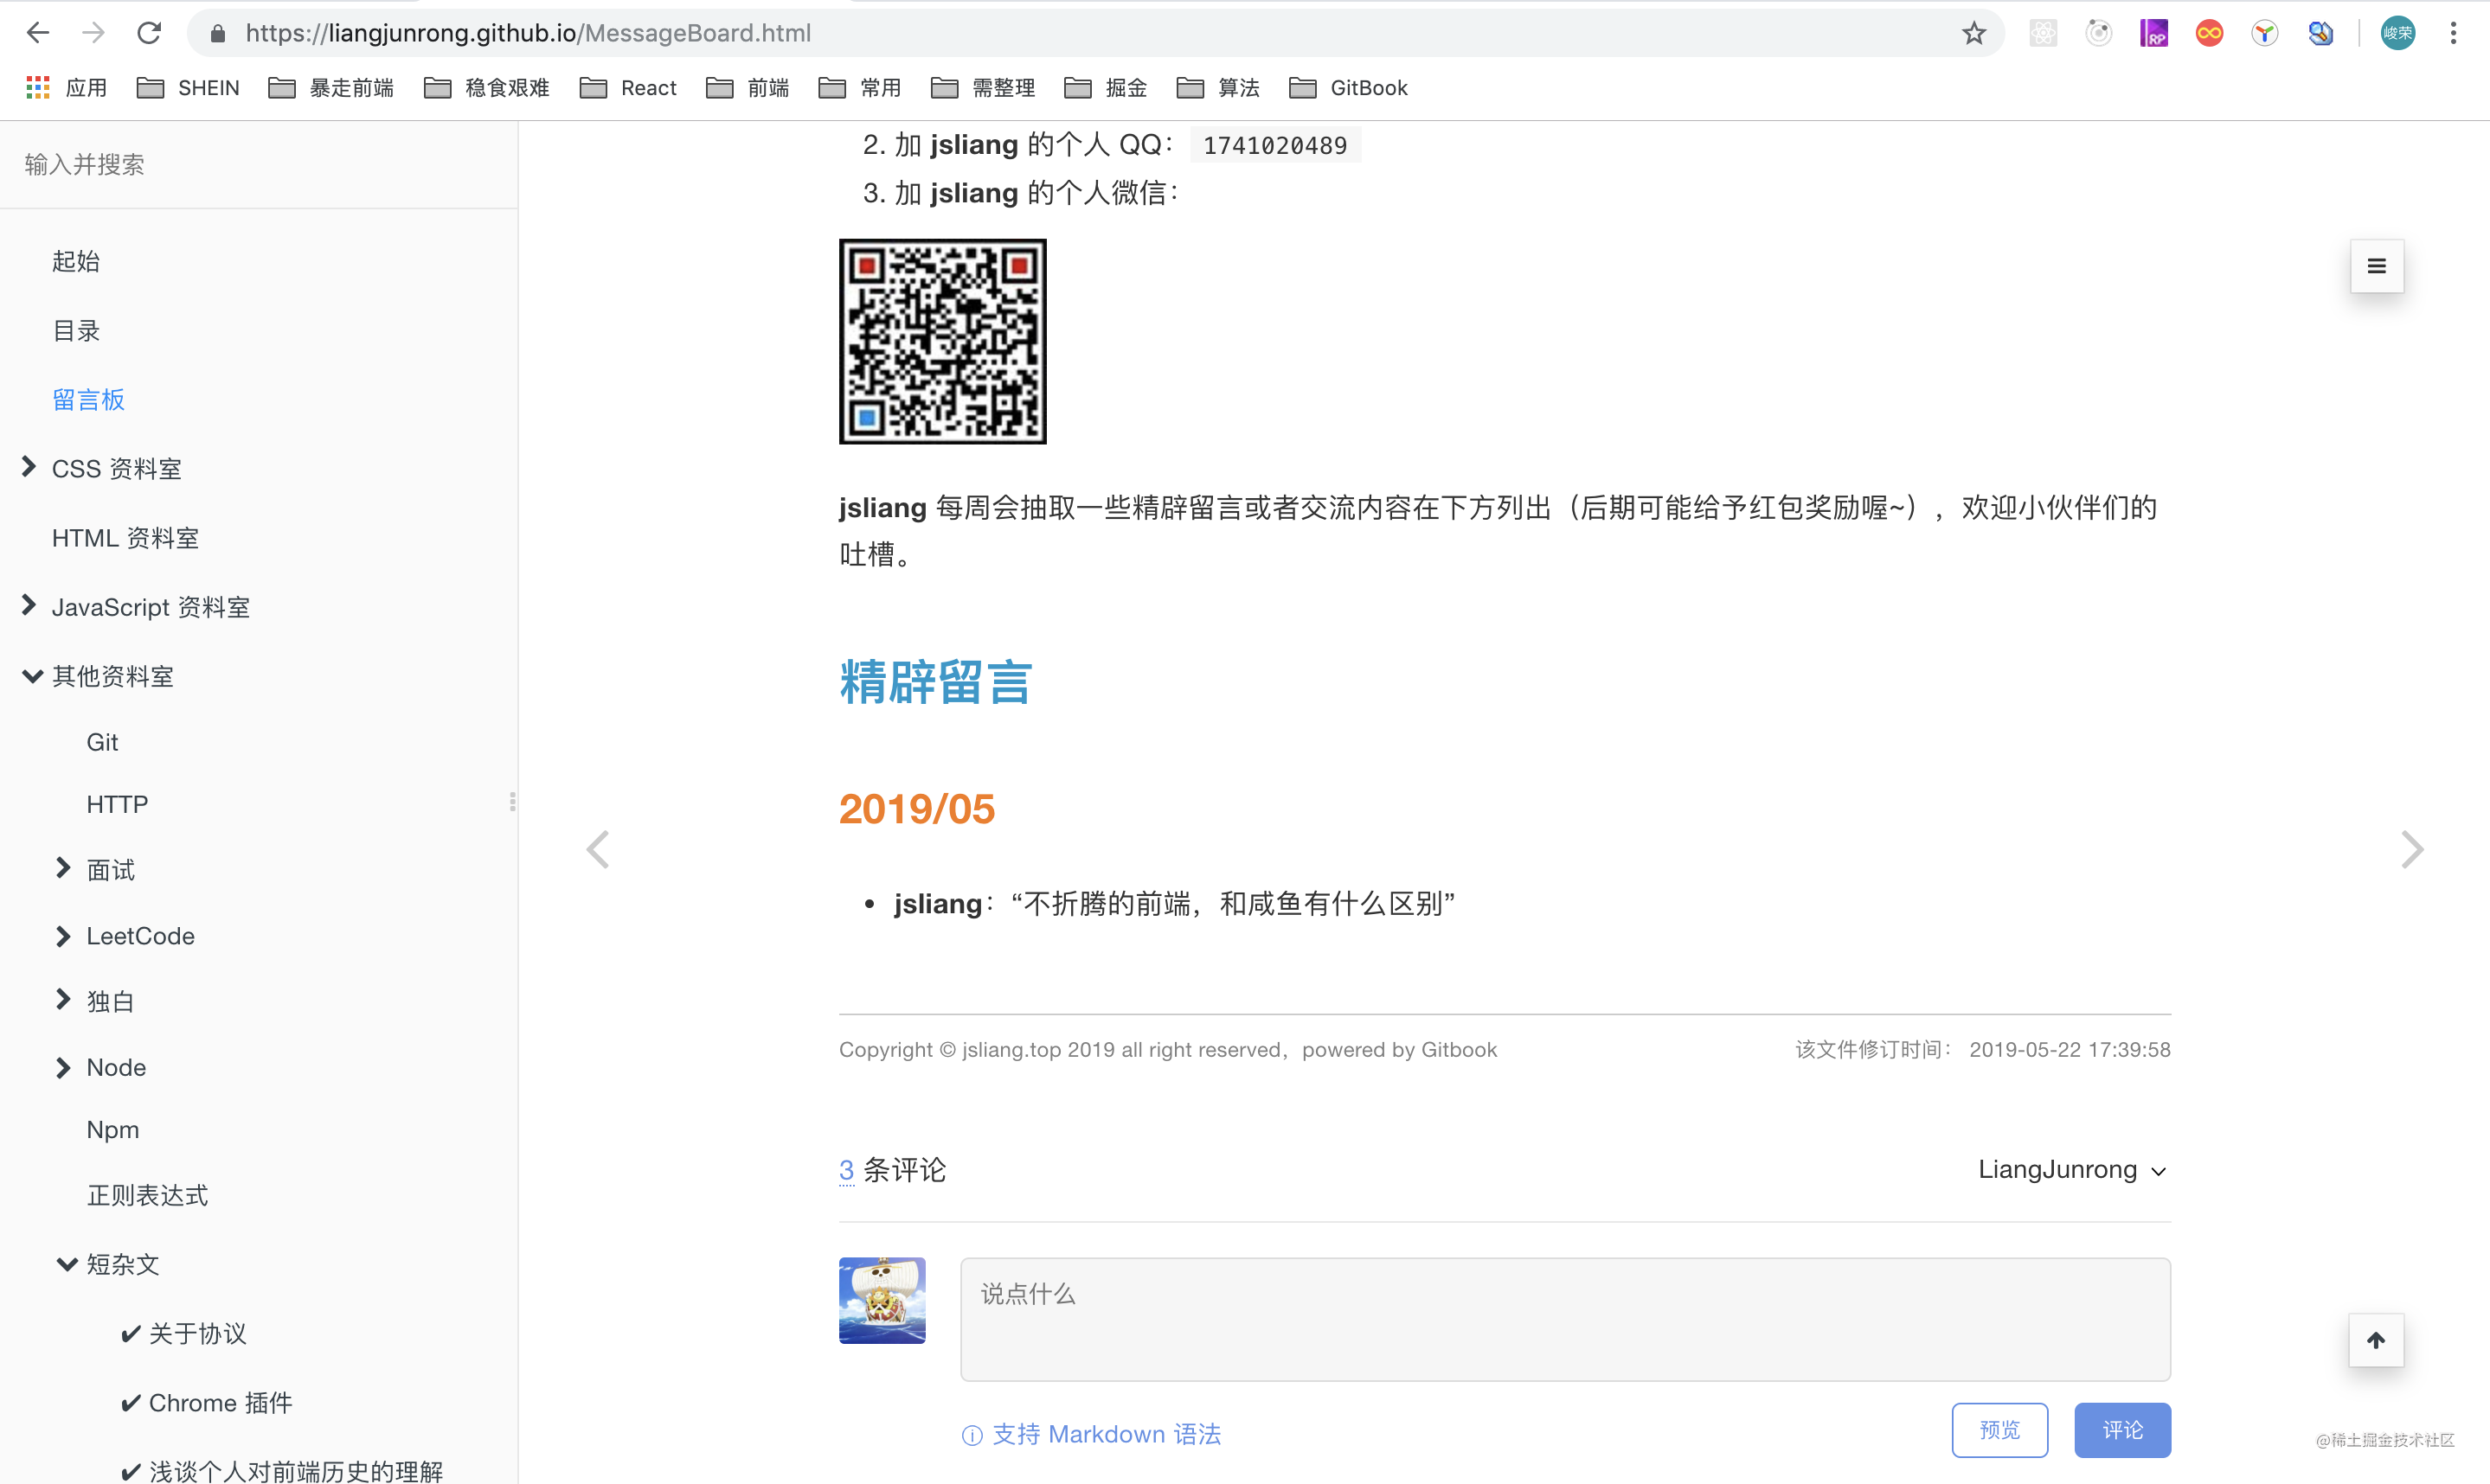Screen dimensions: 2490x1484
Task: Click the React devtools extension icon
Action: click(x=2043, y=33)
